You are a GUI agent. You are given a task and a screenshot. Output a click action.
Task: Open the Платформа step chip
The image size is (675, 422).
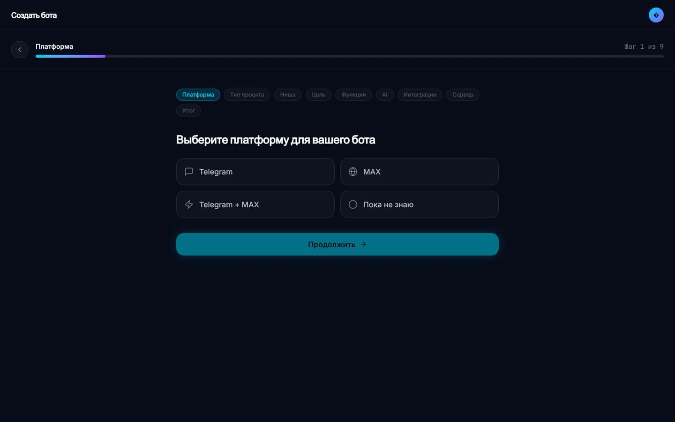pos(198,95)
